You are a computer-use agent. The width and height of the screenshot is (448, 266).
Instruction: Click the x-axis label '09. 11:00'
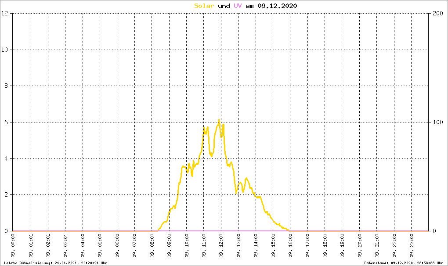(x=204, y=246)
